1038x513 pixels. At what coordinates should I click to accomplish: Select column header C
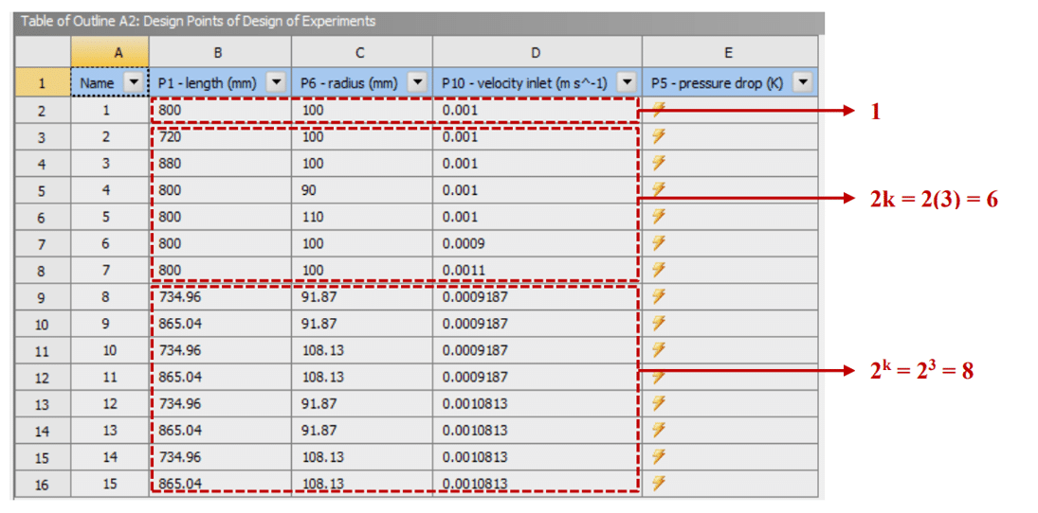coord(362,52)
